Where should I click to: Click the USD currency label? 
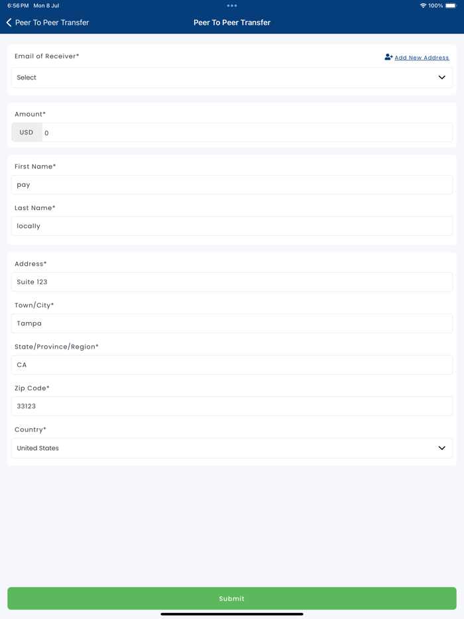(27, 132)
